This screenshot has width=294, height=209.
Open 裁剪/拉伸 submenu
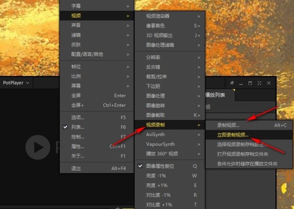click(x=170, y=77)
